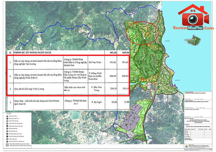Viewport: 216px width, 152px height.
Task: Click the hospital and health station legend icon
Action: 7,119
